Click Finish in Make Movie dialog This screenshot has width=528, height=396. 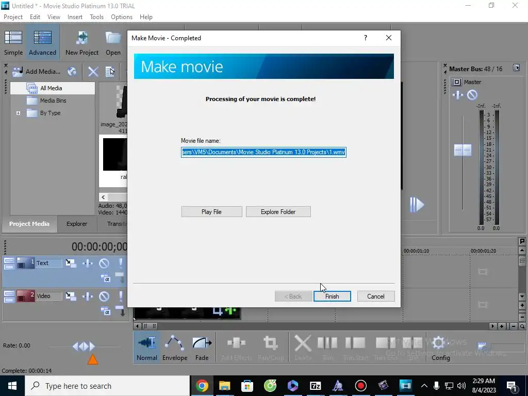(x=332, y=296)
